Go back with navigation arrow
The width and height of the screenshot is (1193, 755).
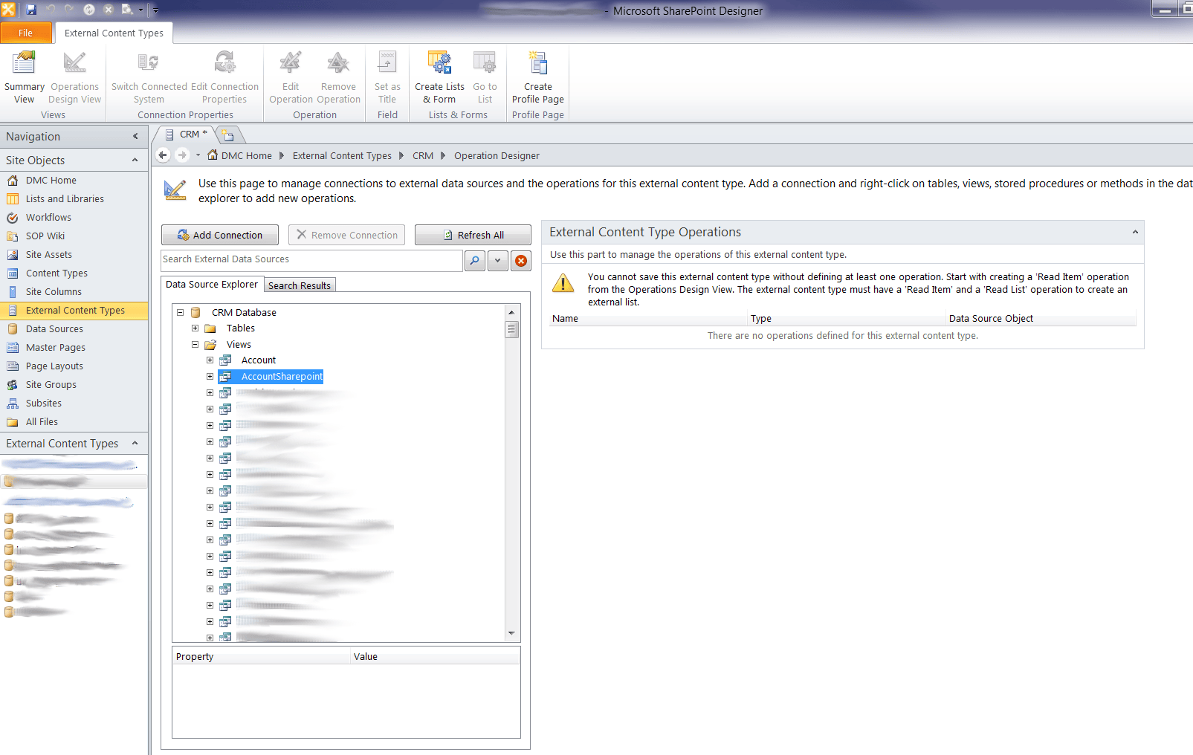click(x=163, y=155)
